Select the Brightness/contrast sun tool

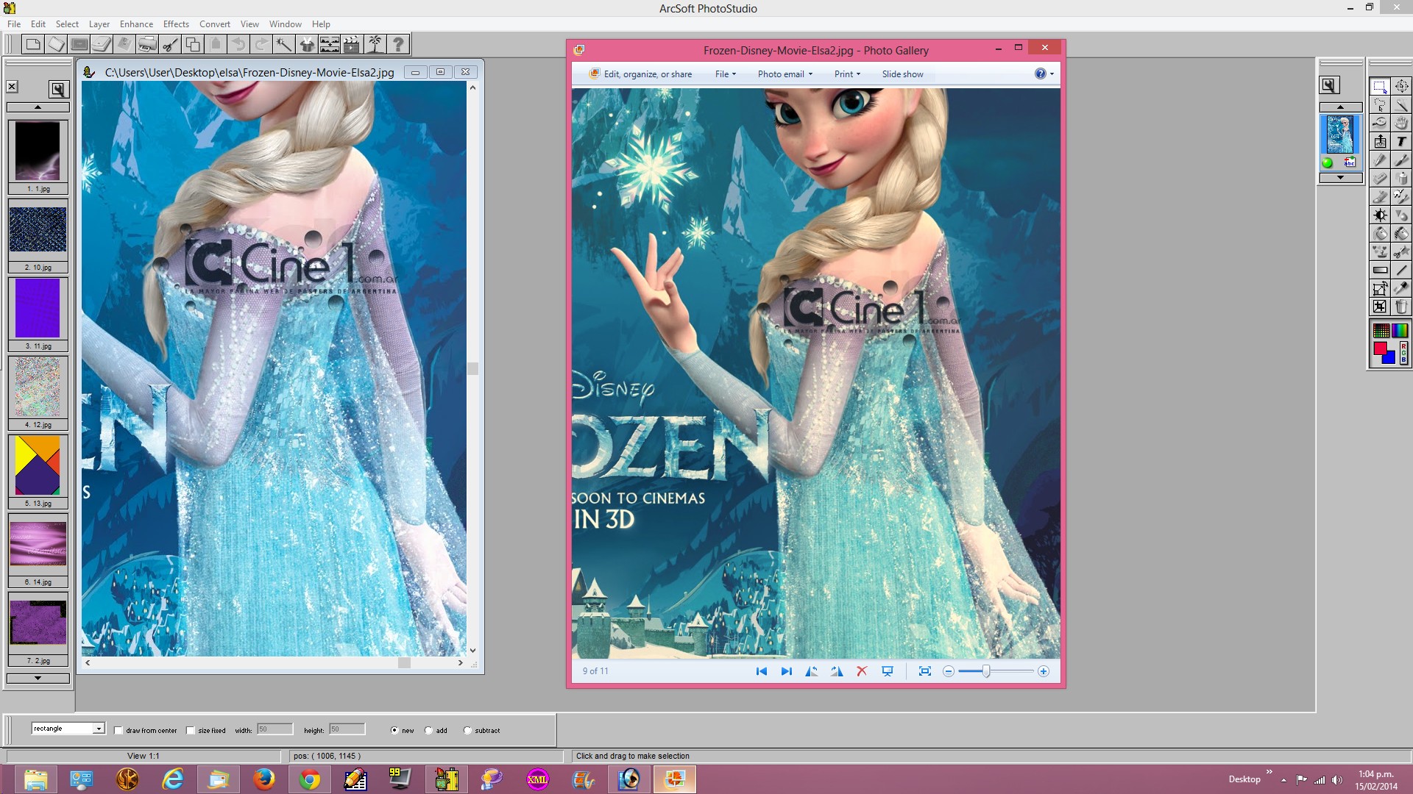pos(1379,215)
